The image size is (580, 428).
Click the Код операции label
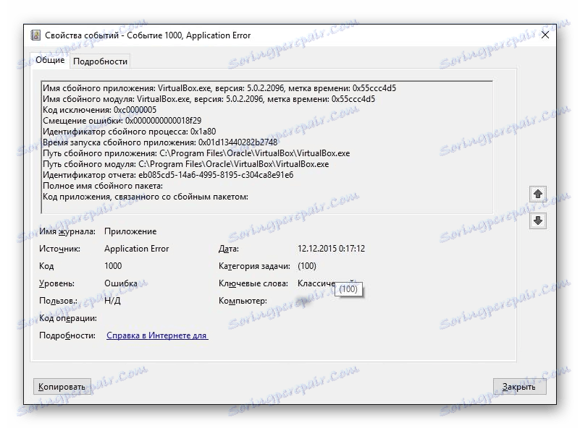click(x=68, y=318)
